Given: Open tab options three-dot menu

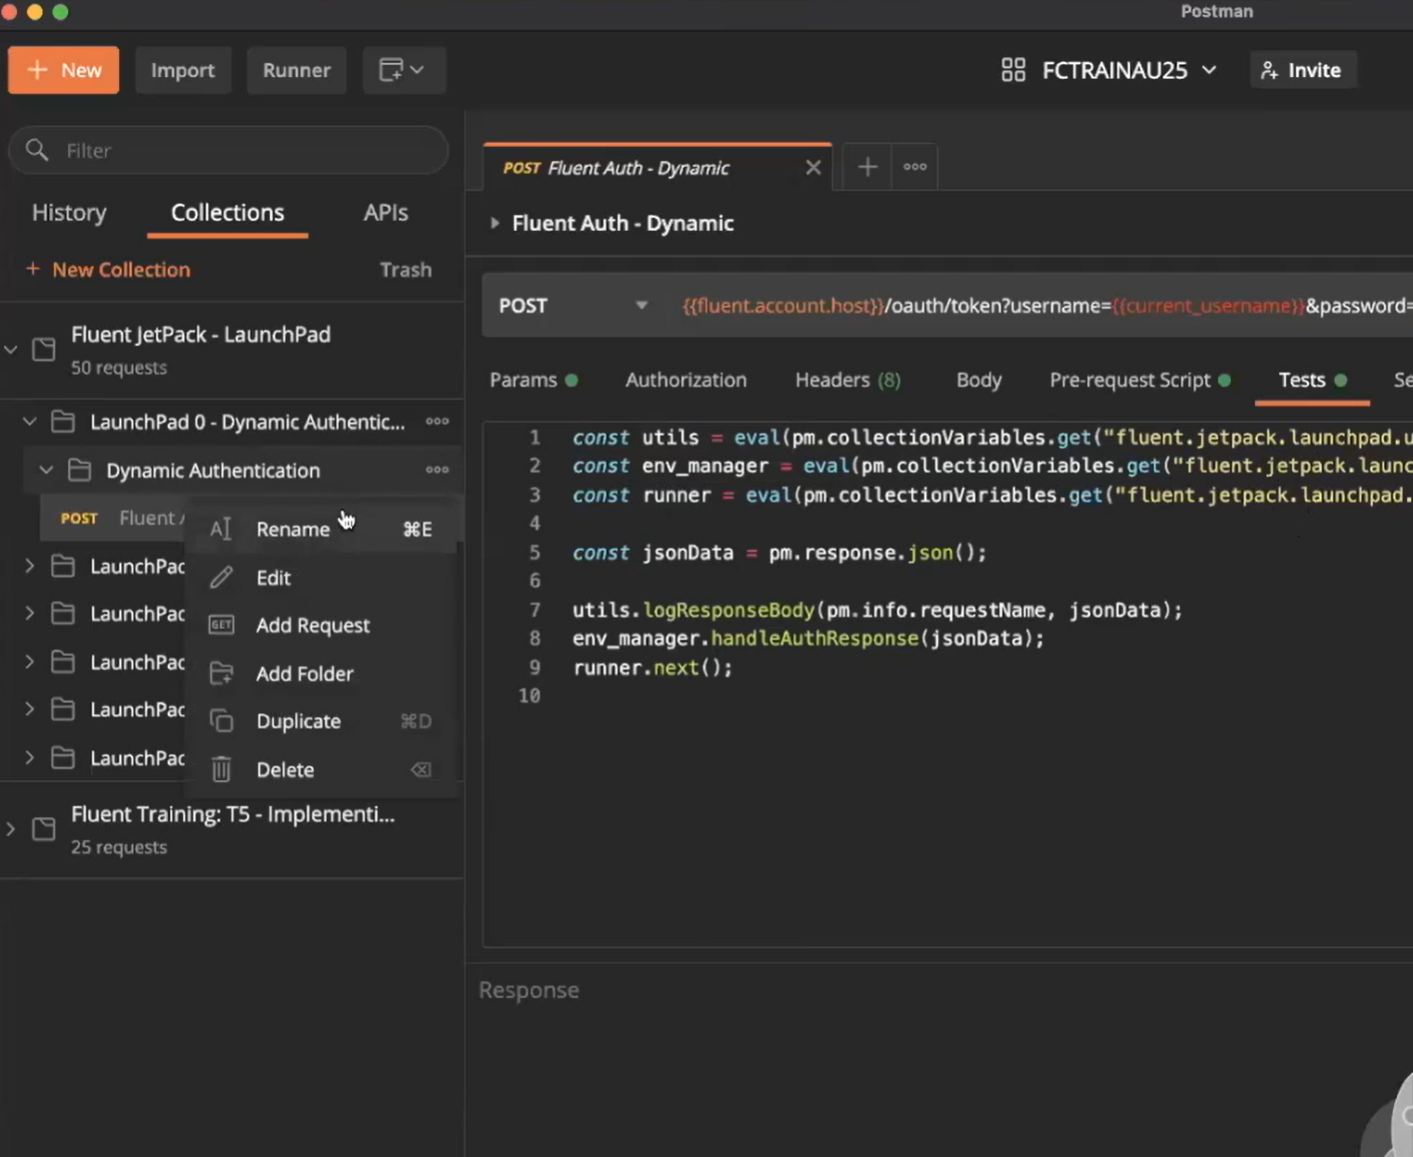Looking at the screenshot, I should point(914,167).
